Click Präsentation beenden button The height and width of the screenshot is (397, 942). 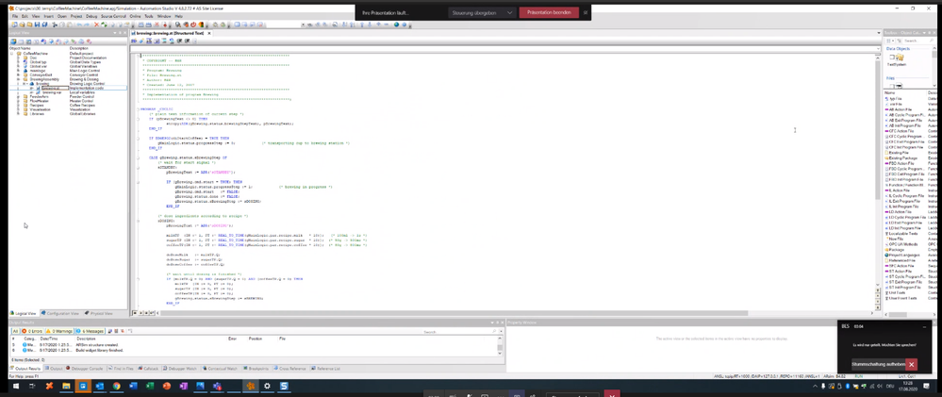[x=549, y=12]
